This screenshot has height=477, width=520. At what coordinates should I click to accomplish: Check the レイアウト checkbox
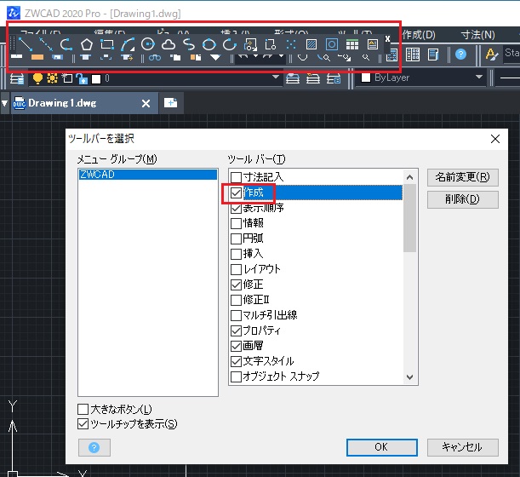(236, 269)
